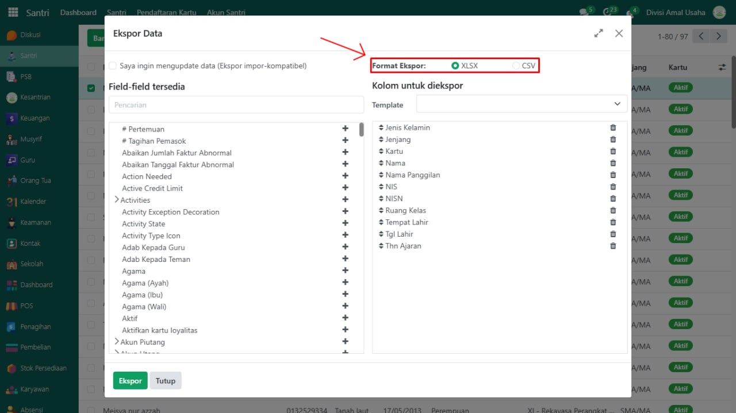Open the Template dropdown

coord(522,104)
